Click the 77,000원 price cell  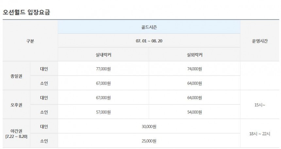[x=103, y=69]
